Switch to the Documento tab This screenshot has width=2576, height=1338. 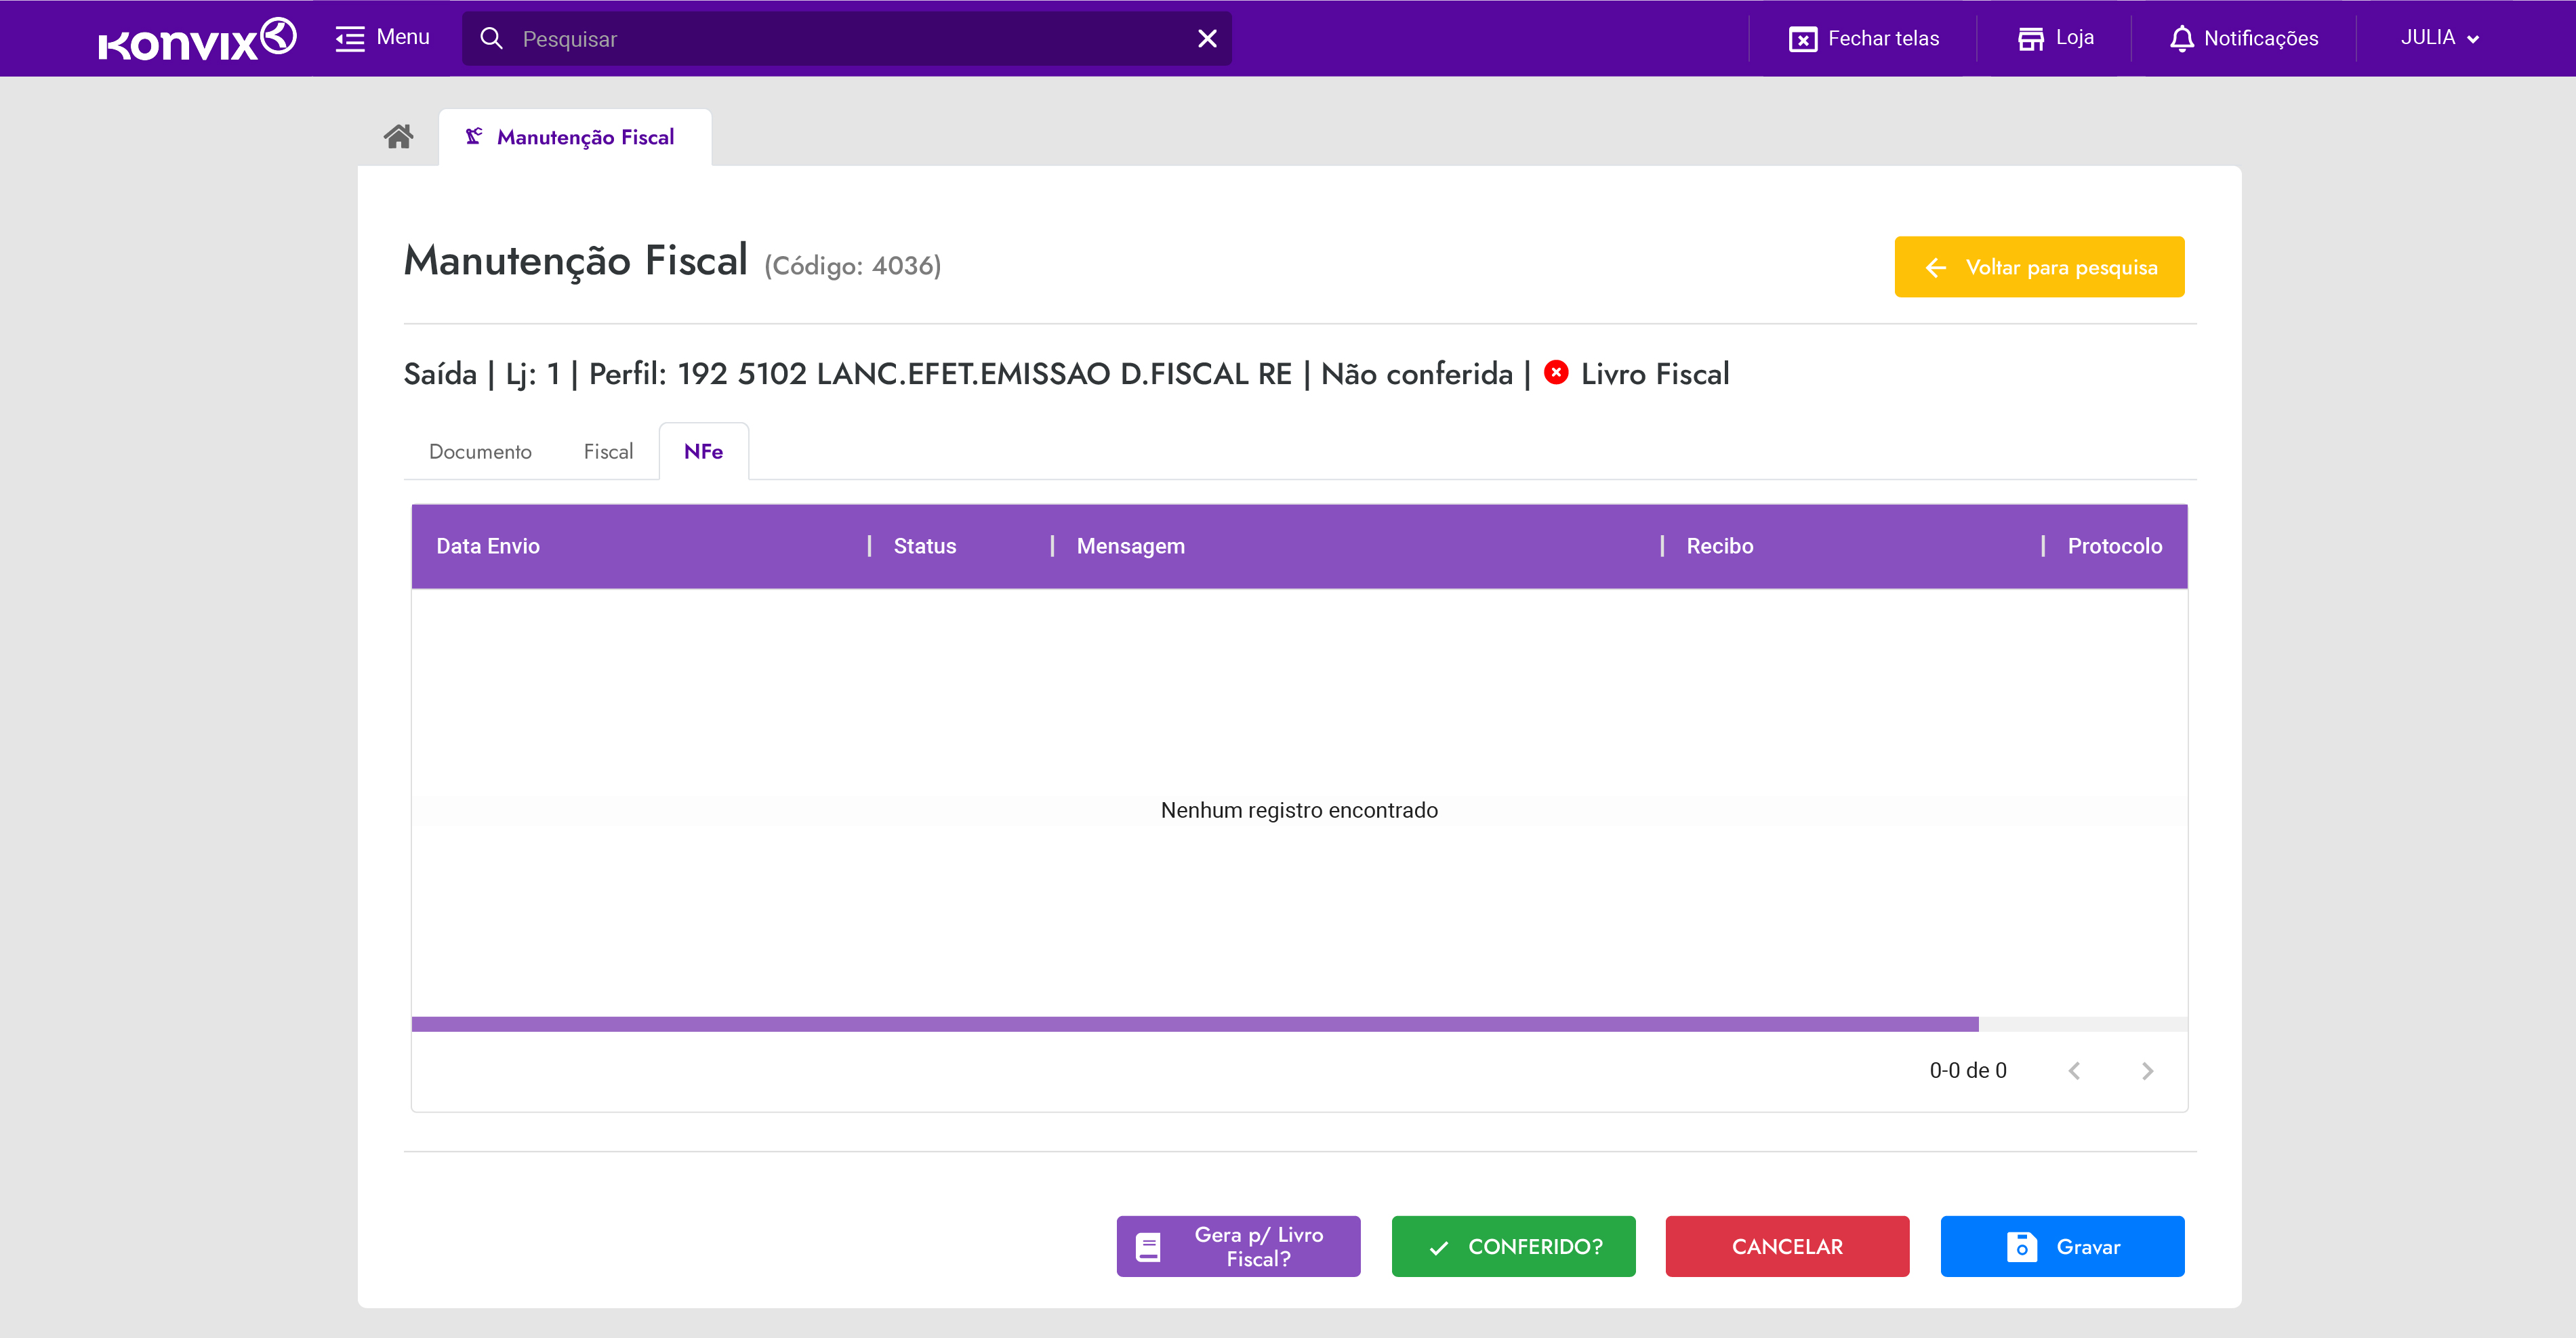[480, 452]
